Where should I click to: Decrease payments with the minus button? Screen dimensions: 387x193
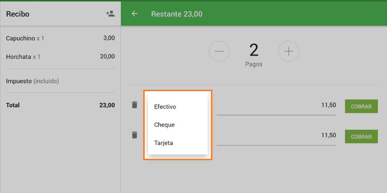point(219,51)
